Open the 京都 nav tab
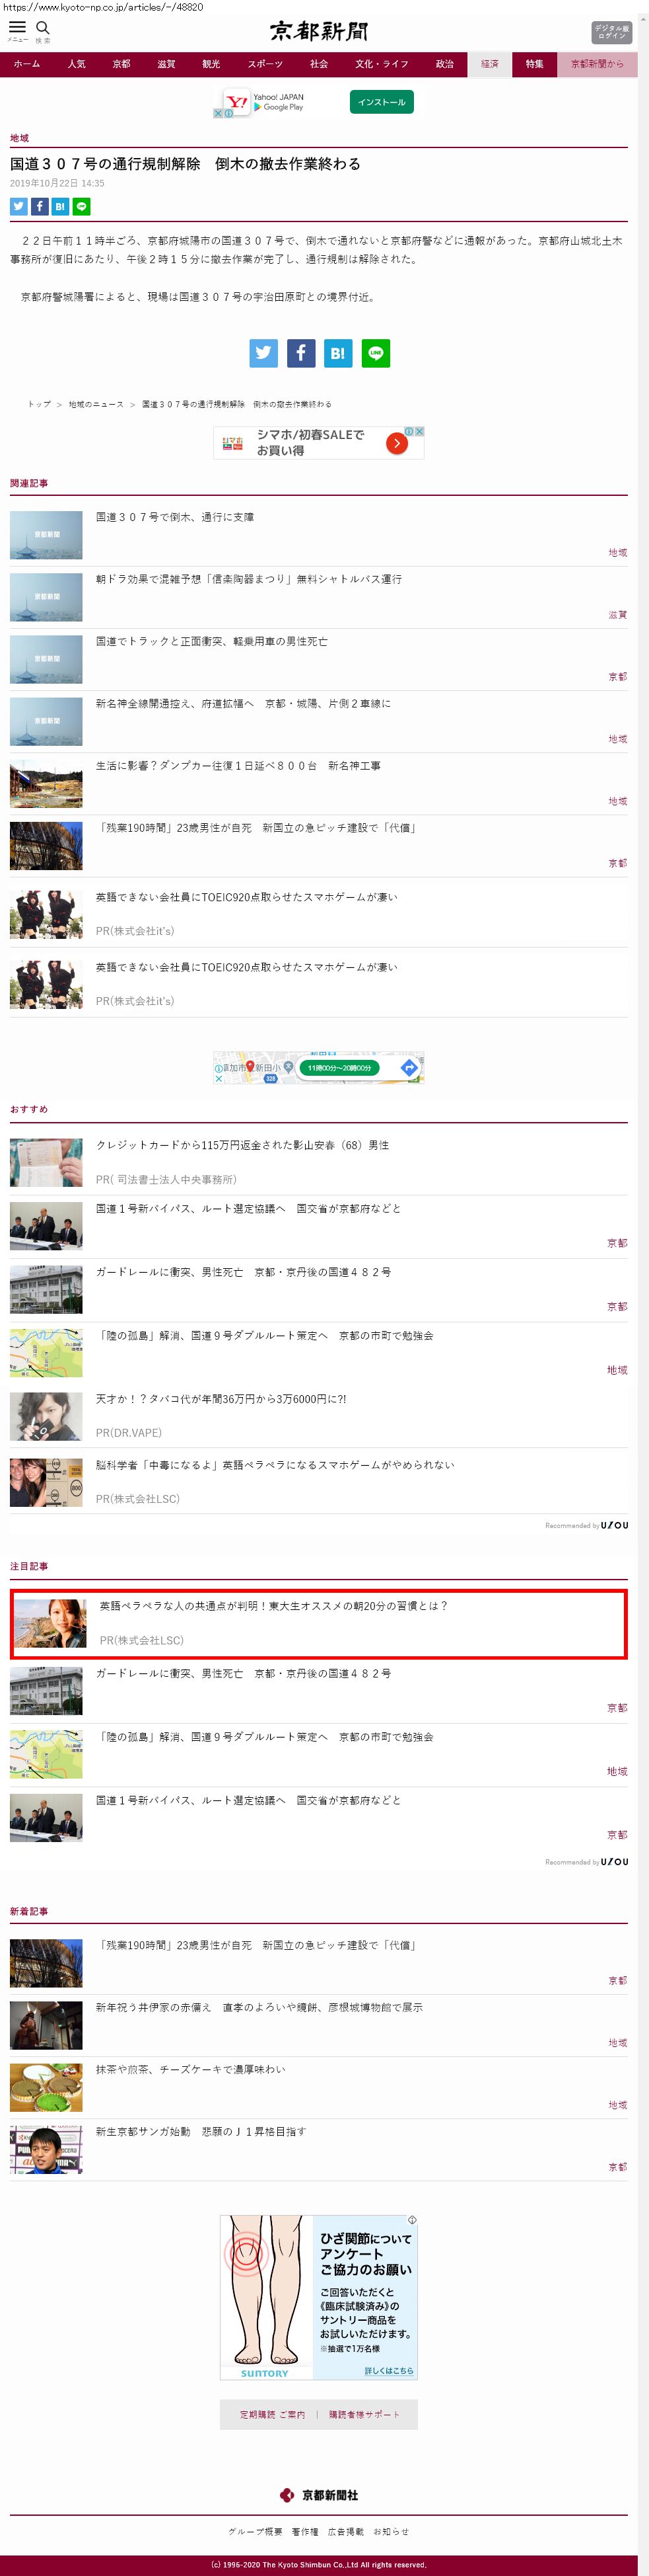Image resolution: width=649 pixels, height=2576 pixels. click(122, 64)
